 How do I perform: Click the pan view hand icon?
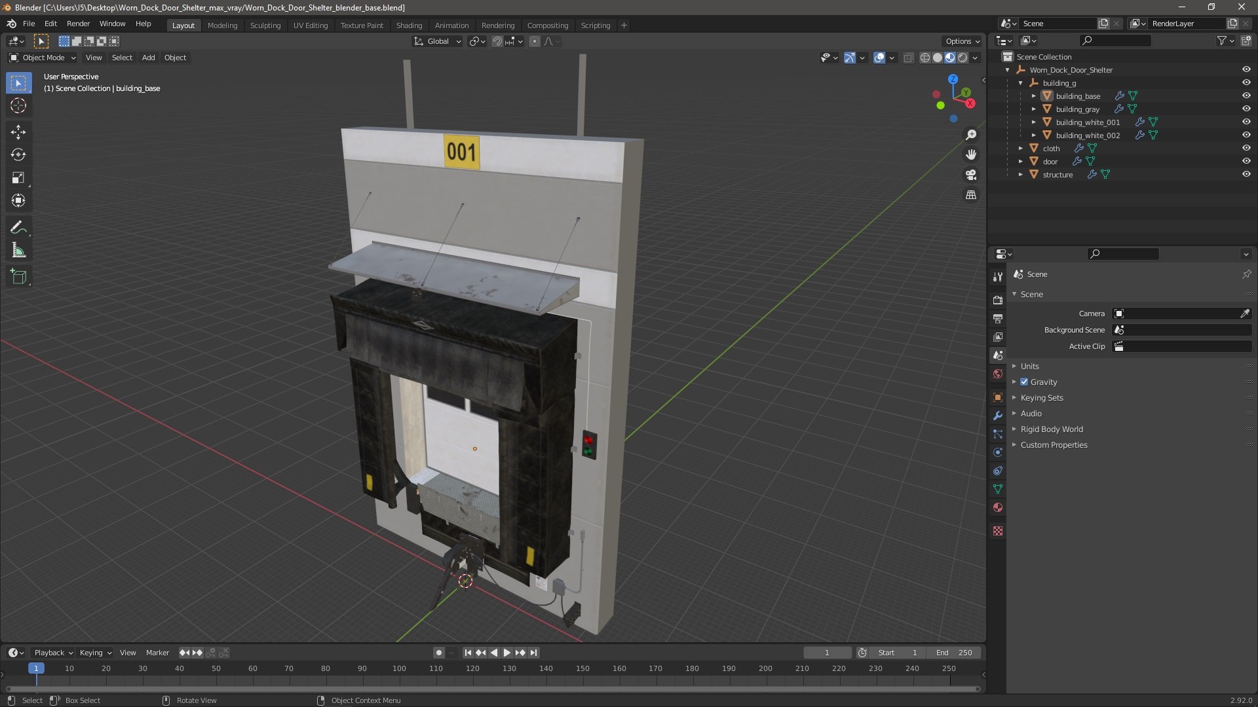[971, 154]
